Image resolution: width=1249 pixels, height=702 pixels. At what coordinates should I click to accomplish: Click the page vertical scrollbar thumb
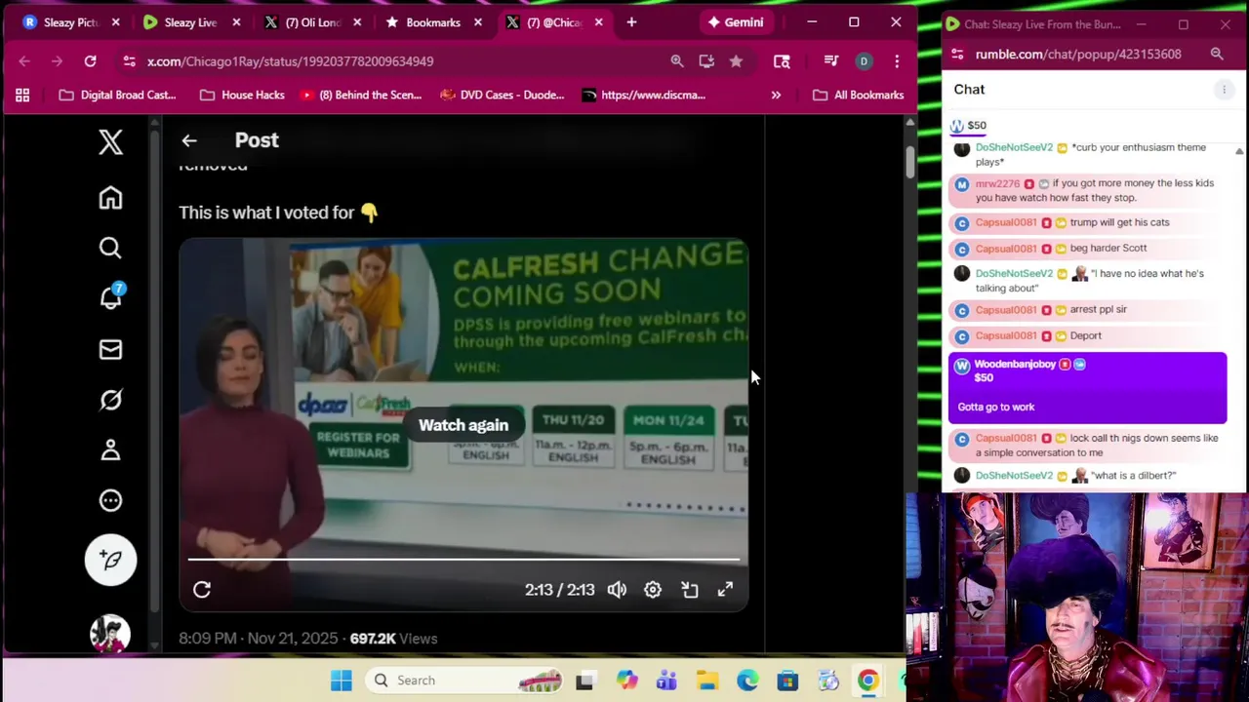(910, 162)
